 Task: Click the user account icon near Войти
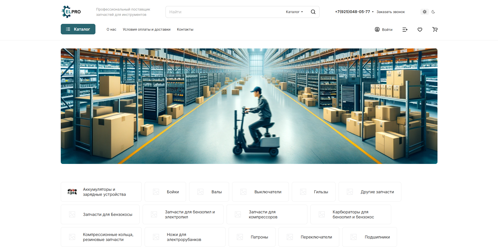[377, 29]
